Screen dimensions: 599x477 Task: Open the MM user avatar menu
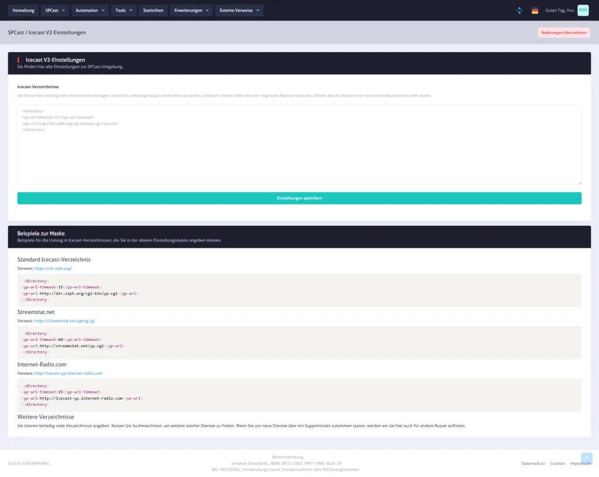tap(583, 11)
